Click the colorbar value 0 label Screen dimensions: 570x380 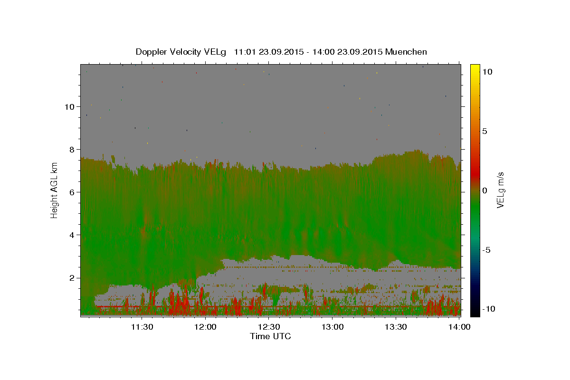pyautogui.click(x=484, y=190)
